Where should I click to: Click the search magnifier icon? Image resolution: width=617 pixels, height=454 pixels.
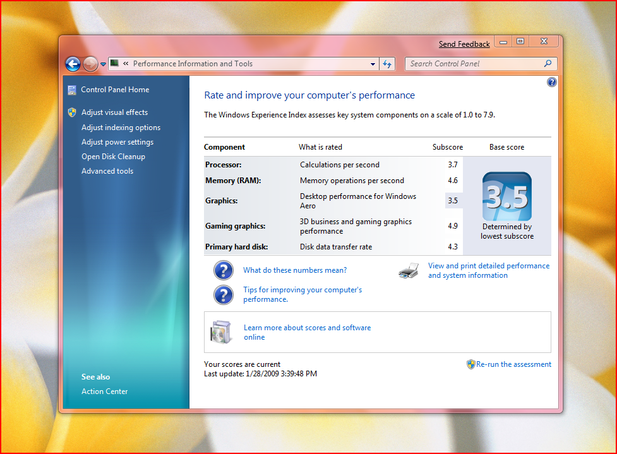point(548,63)
